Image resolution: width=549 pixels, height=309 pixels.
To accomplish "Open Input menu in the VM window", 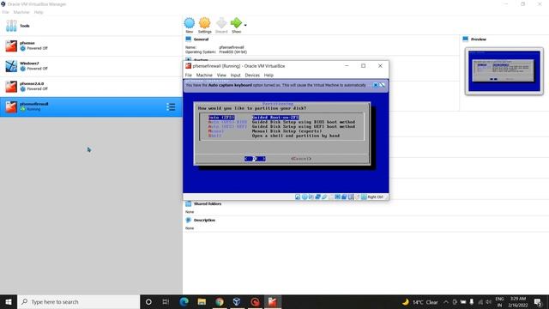I will click(x=235, y=76).
